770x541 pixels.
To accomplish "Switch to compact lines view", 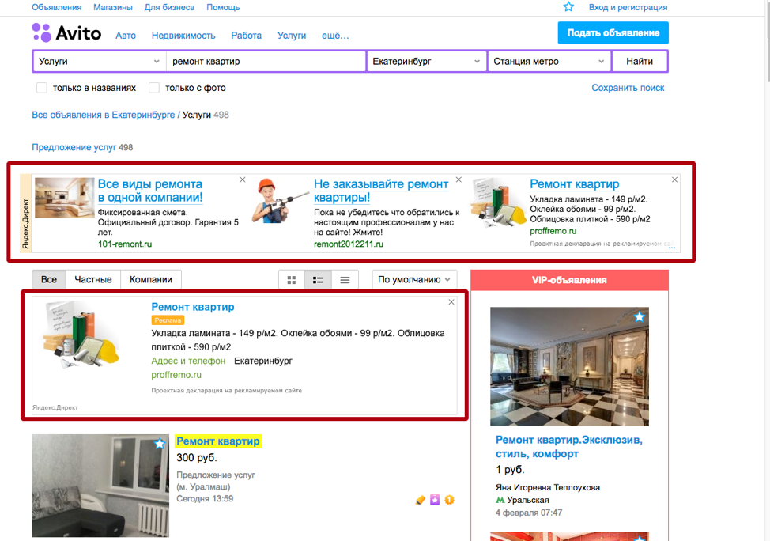I will click(x=345, y=280).
